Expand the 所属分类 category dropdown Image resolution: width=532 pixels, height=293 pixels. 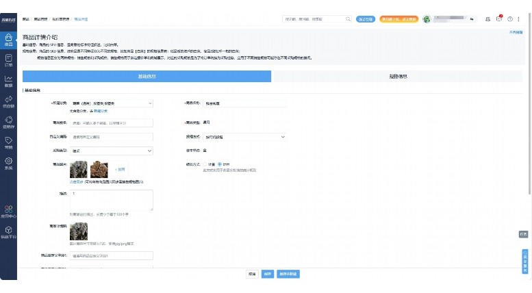click(112, 103)
